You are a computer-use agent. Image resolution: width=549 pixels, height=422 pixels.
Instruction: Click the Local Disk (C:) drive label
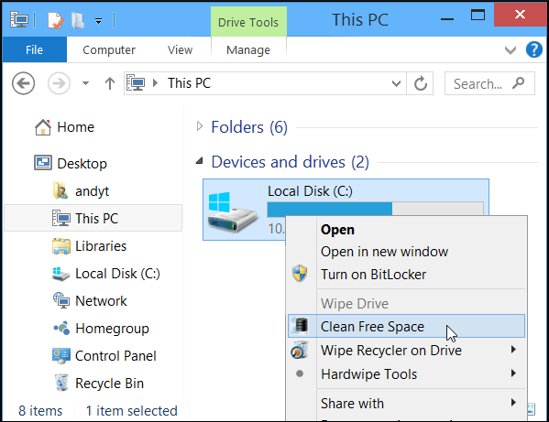pyautogui.click(x=310, y=191)
